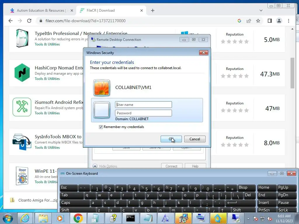
Task: Cancel the Windows Security credentials dialog
Action: point(195,139)
